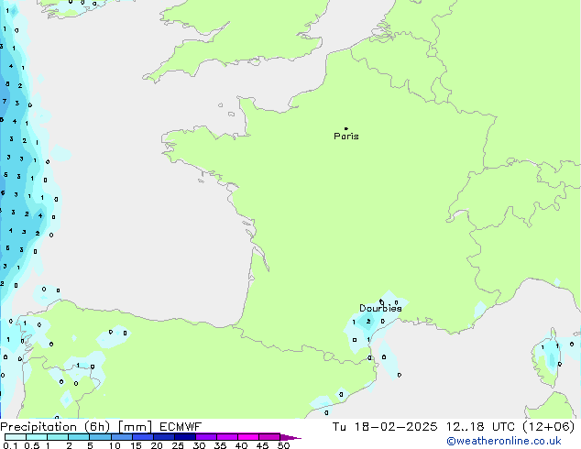The height and width of the screenshot is (449, 581).
Task: Select the 45–50 mm legend swatch
Action: point(269,437)
